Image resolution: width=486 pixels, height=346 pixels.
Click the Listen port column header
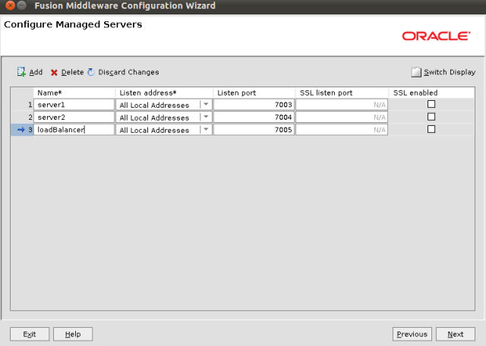[254, 93]
